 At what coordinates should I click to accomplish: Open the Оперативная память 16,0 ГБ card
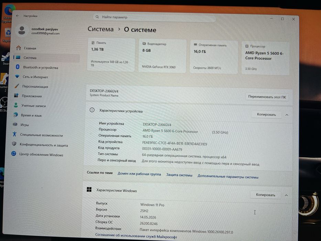[x=214, y=57]
